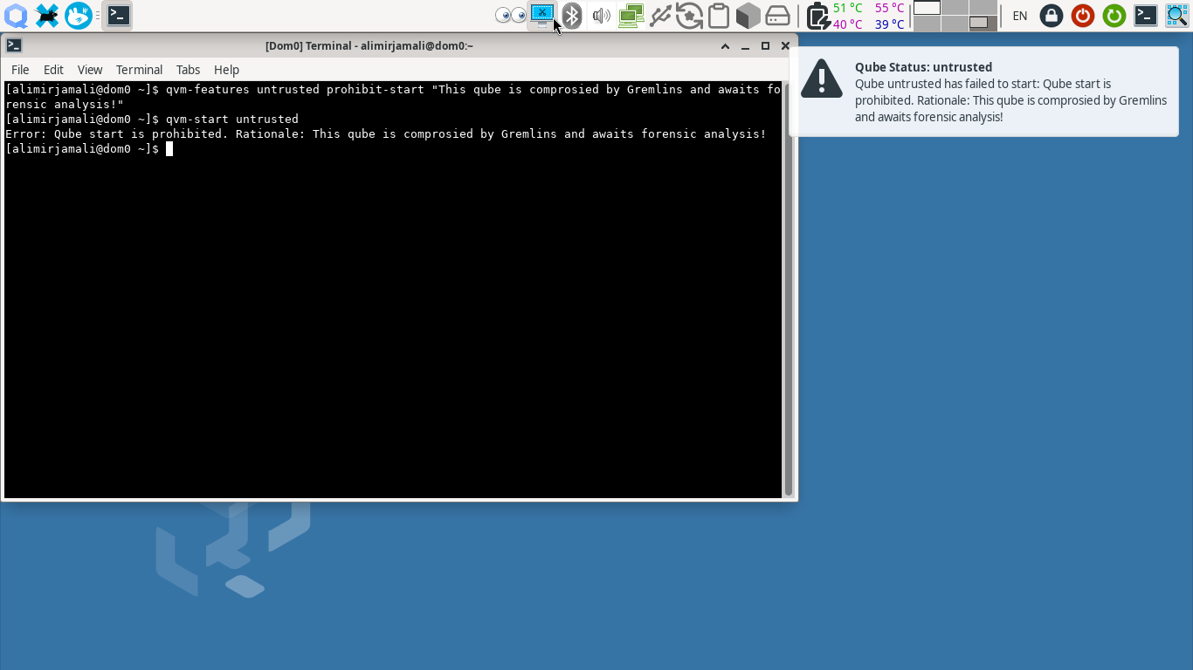Open Qubes devices USB plug icon

click(660, 16)
